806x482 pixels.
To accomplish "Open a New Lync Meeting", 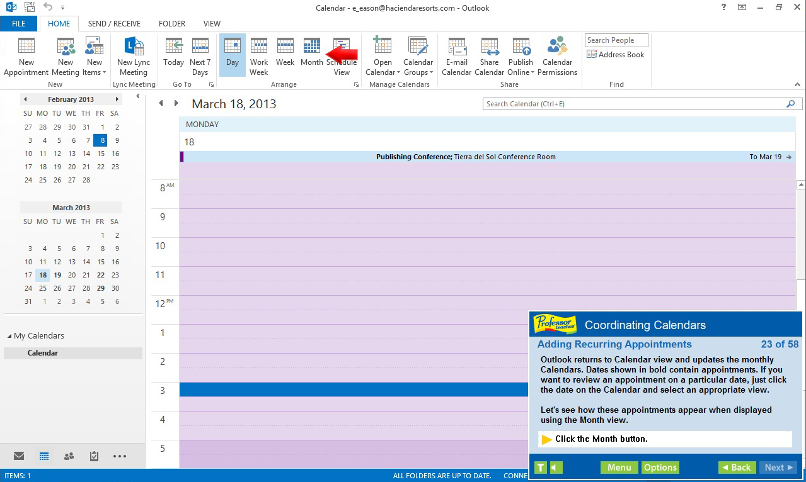I will point(133,55).
